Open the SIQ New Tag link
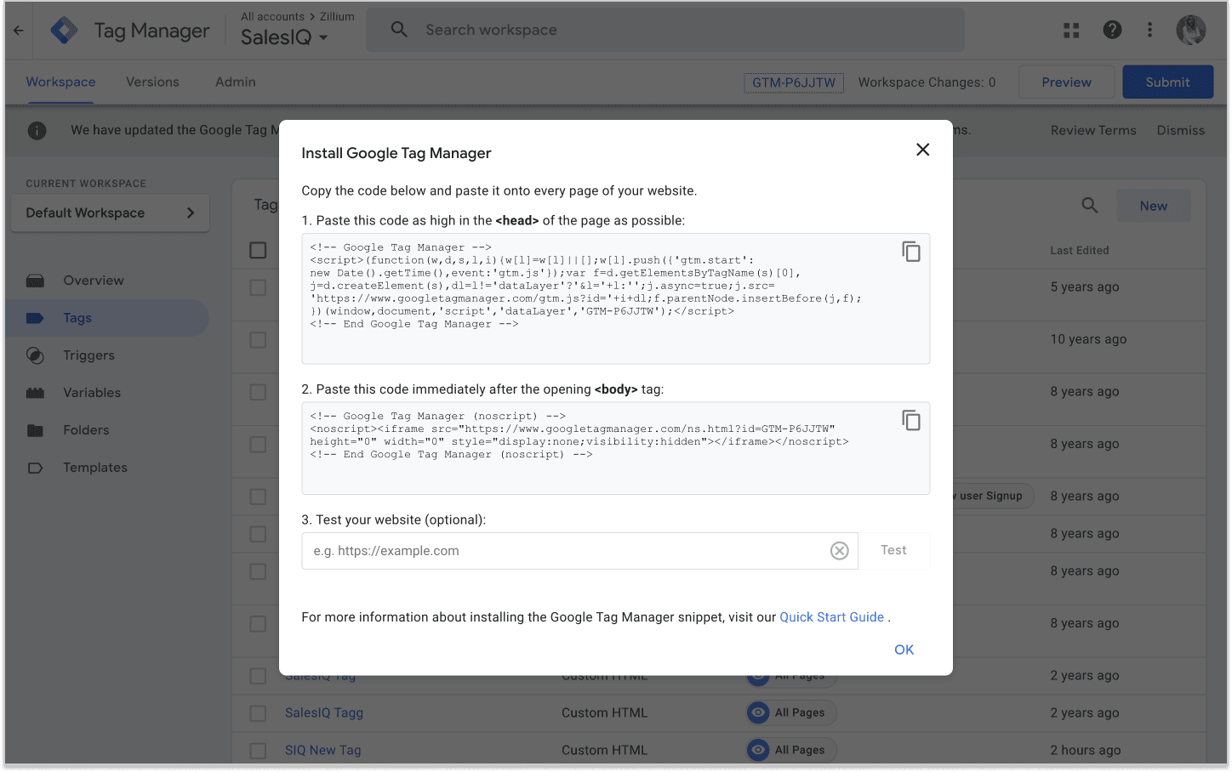 (x=323, y=750)
